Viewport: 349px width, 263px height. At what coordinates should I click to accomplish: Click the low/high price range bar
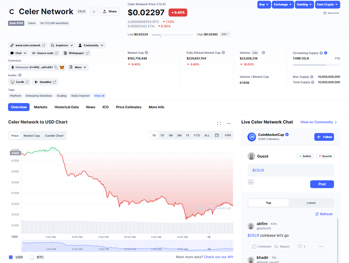[x=172, y=35]
